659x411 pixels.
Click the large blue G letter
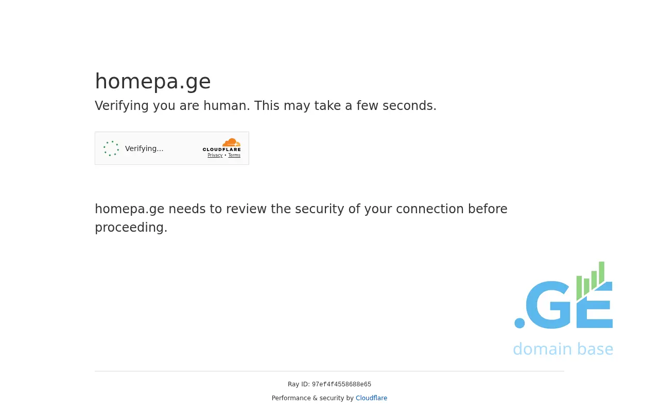549,305
